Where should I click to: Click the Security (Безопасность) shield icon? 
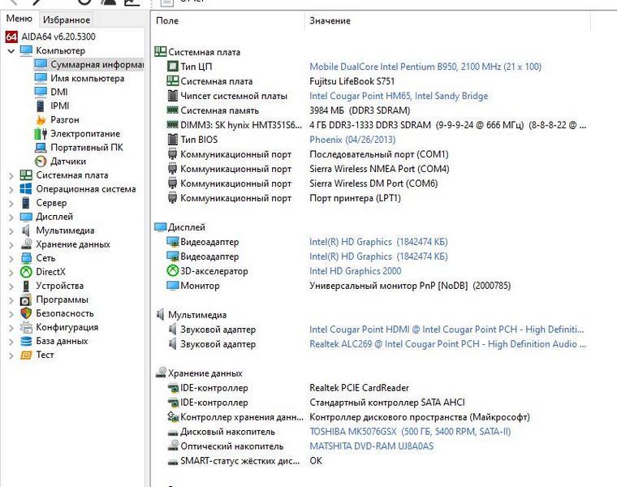pyautogui.click(x=26, y=313)
